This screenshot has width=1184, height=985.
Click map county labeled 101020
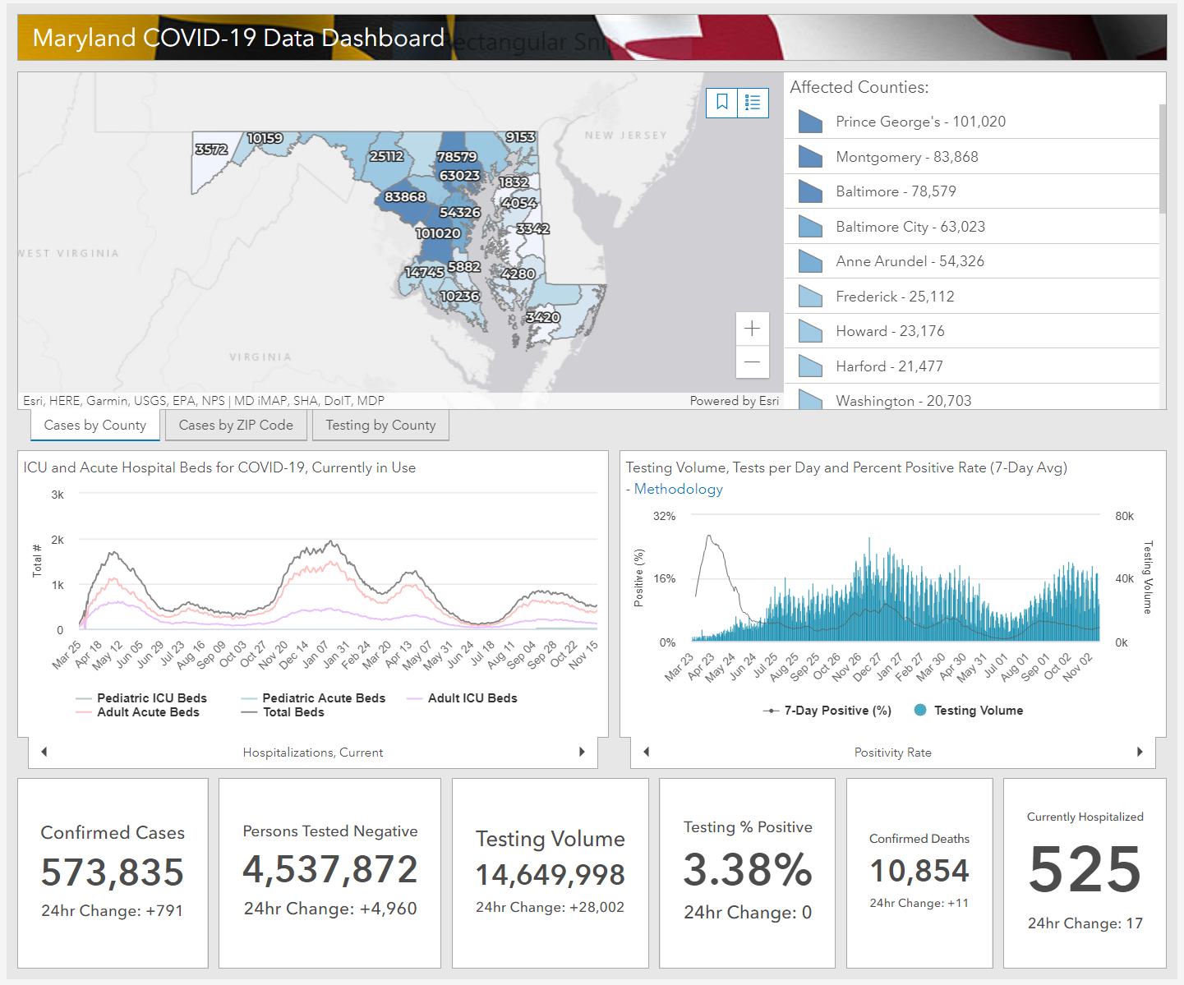coord(438,233)
